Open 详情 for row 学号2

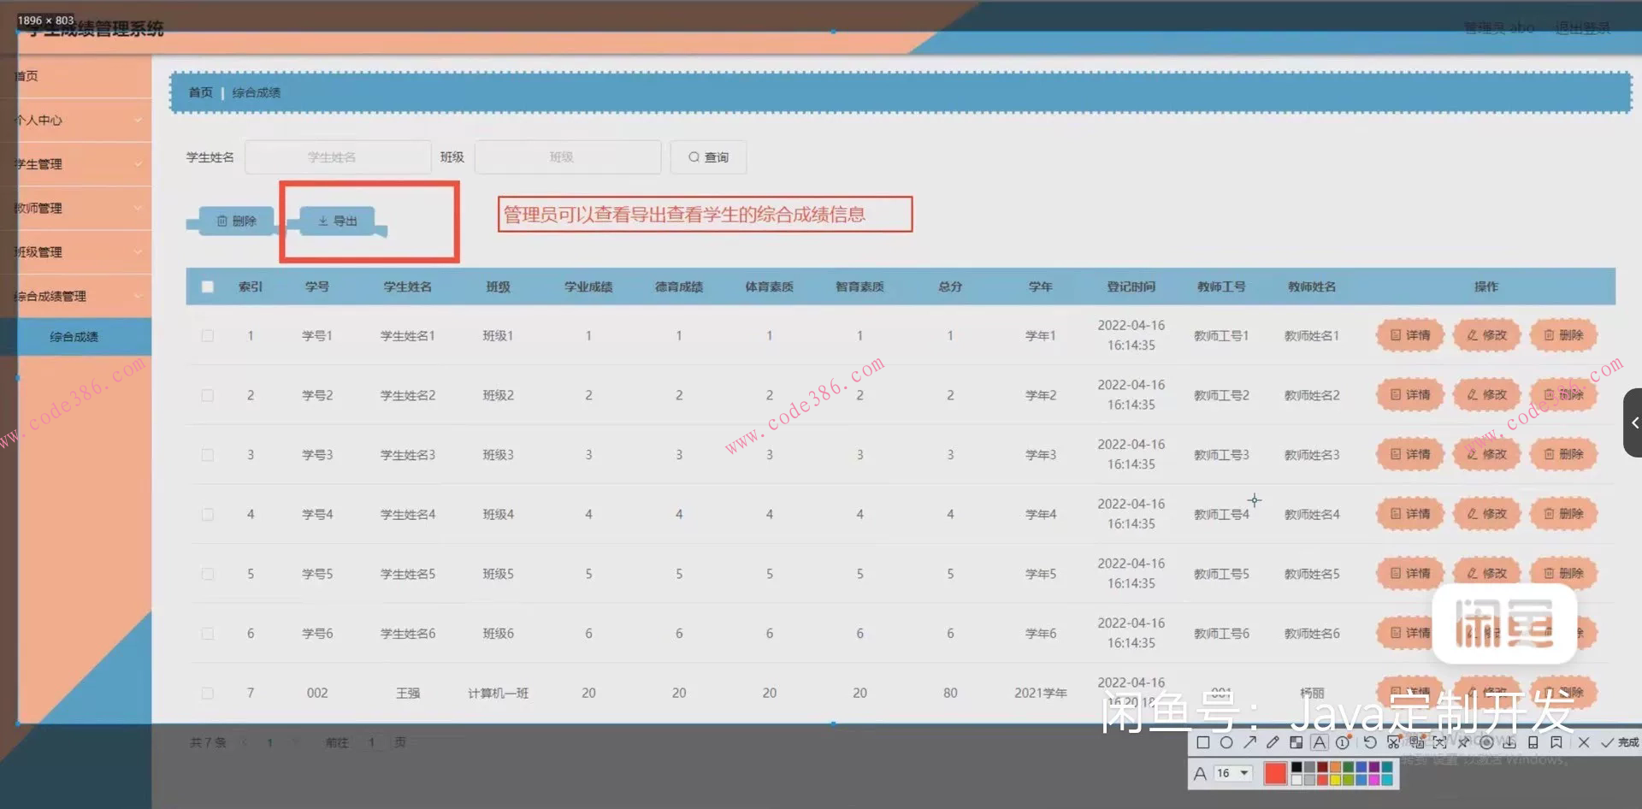(1410, 394)
